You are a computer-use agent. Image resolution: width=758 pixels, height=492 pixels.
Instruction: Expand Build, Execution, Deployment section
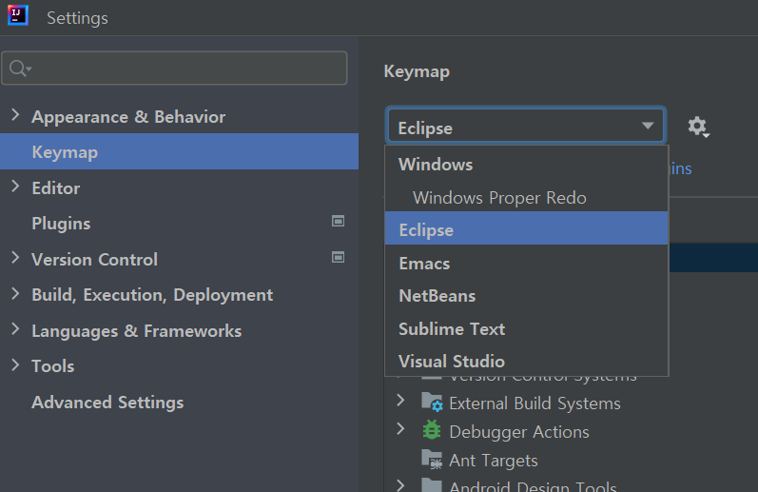coord(15,293)
